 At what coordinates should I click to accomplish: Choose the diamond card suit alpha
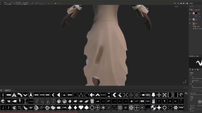pyautogui.click(x=75, y=108)
